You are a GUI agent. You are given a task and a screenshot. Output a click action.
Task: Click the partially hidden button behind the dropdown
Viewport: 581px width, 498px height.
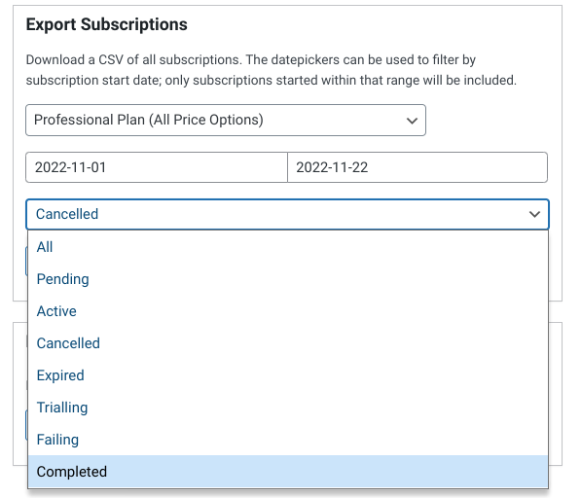pyautogui.click(x=26, y=262)
